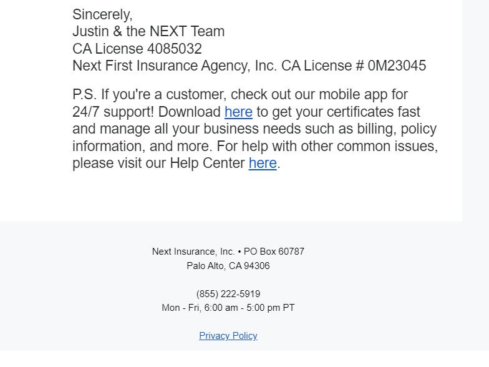Click the 'PO Box 60787' footer text
Screen dimensions: 489x367
(274, 252)
